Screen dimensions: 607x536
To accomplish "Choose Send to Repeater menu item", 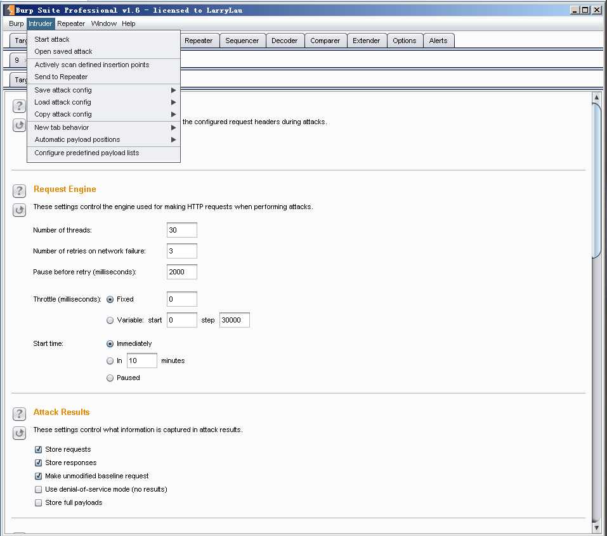I will point(104,77).
